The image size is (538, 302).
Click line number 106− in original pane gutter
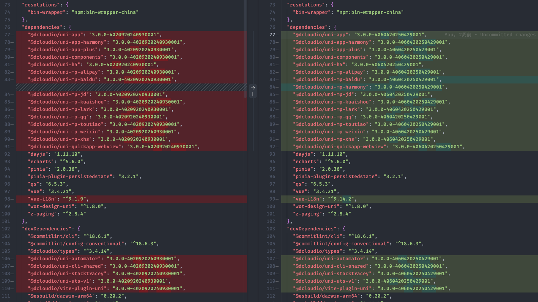coord(8,259)
